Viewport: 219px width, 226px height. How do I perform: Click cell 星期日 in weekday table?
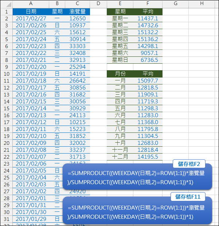click(120, 60)
